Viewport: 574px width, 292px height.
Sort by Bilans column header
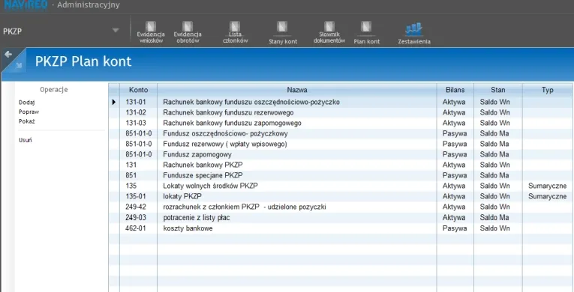click(455, 90)
